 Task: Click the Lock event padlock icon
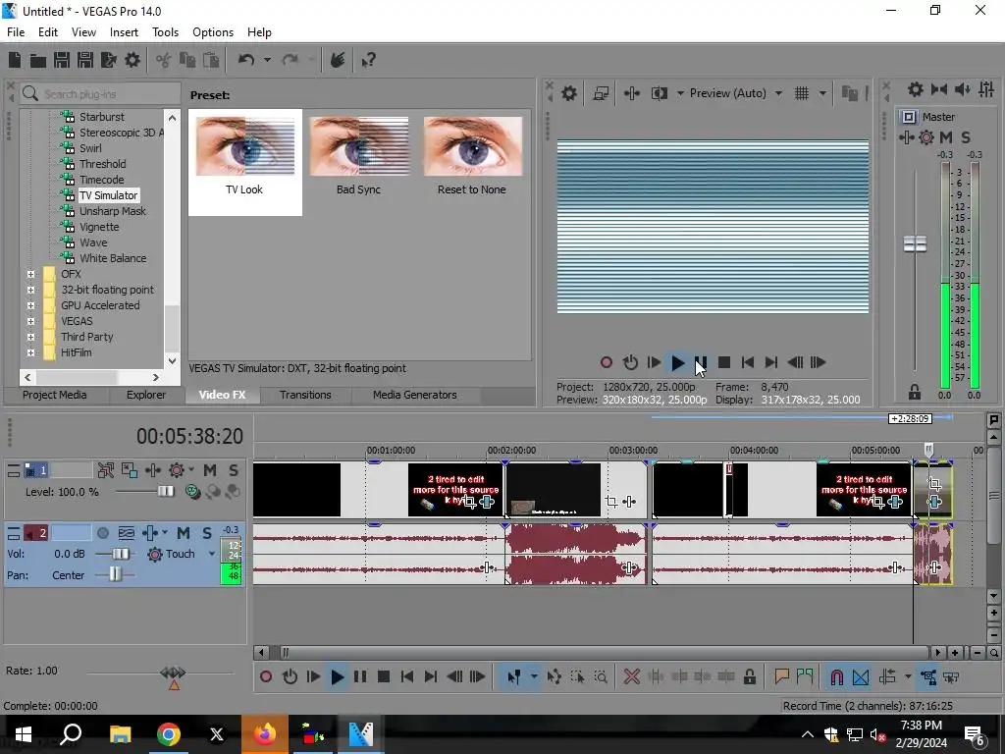(x=749, y=676)
